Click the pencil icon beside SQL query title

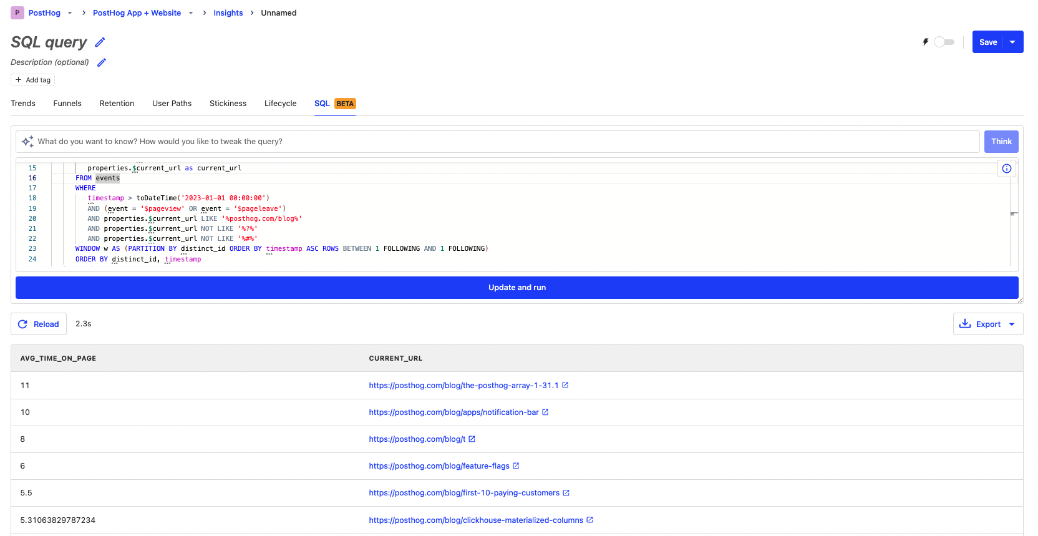click(100, 42)
